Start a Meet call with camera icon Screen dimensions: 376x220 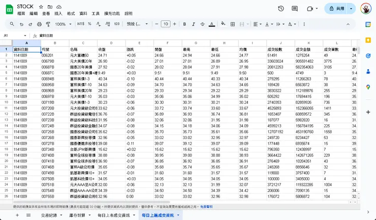tap(310, 9)
